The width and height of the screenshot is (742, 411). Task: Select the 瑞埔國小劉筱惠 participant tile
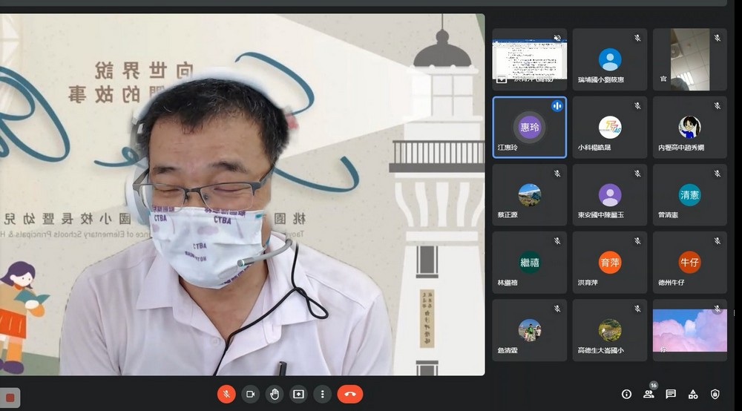[x=609, y=59]
